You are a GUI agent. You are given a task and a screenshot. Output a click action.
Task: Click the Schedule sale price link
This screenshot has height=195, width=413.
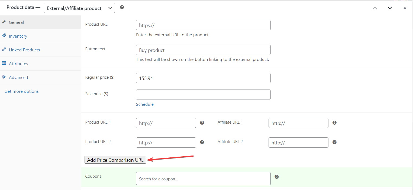[x=145, y=104]
